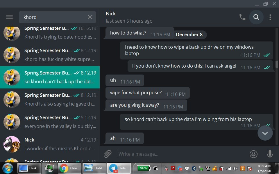Open the taskbar clock showing 8:35 AM
Screen dimensions: 279x174
pos(264,168)
